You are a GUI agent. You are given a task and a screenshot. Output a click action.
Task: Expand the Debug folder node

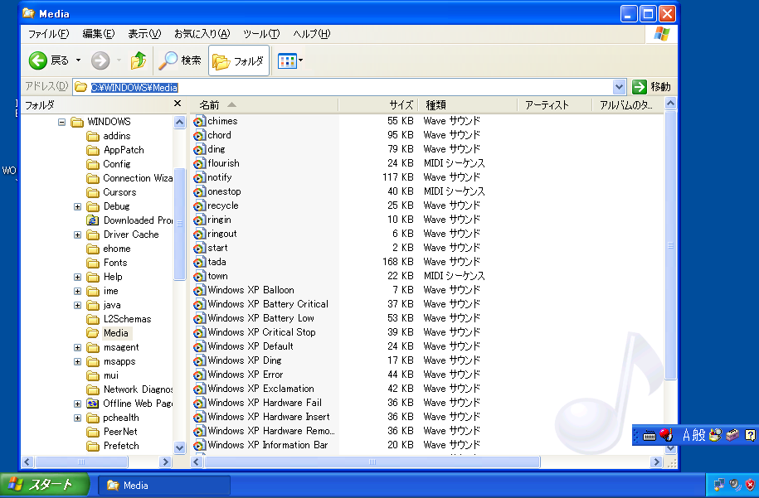[77, 206]
